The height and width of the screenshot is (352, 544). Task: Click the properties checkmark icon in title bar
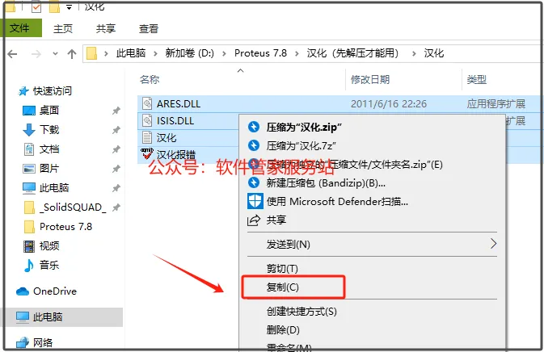[36, 7]
